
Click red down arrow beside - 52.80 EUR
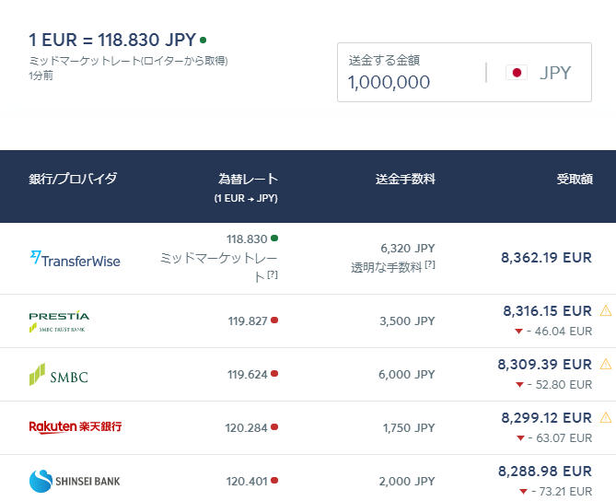coord(519,385)
